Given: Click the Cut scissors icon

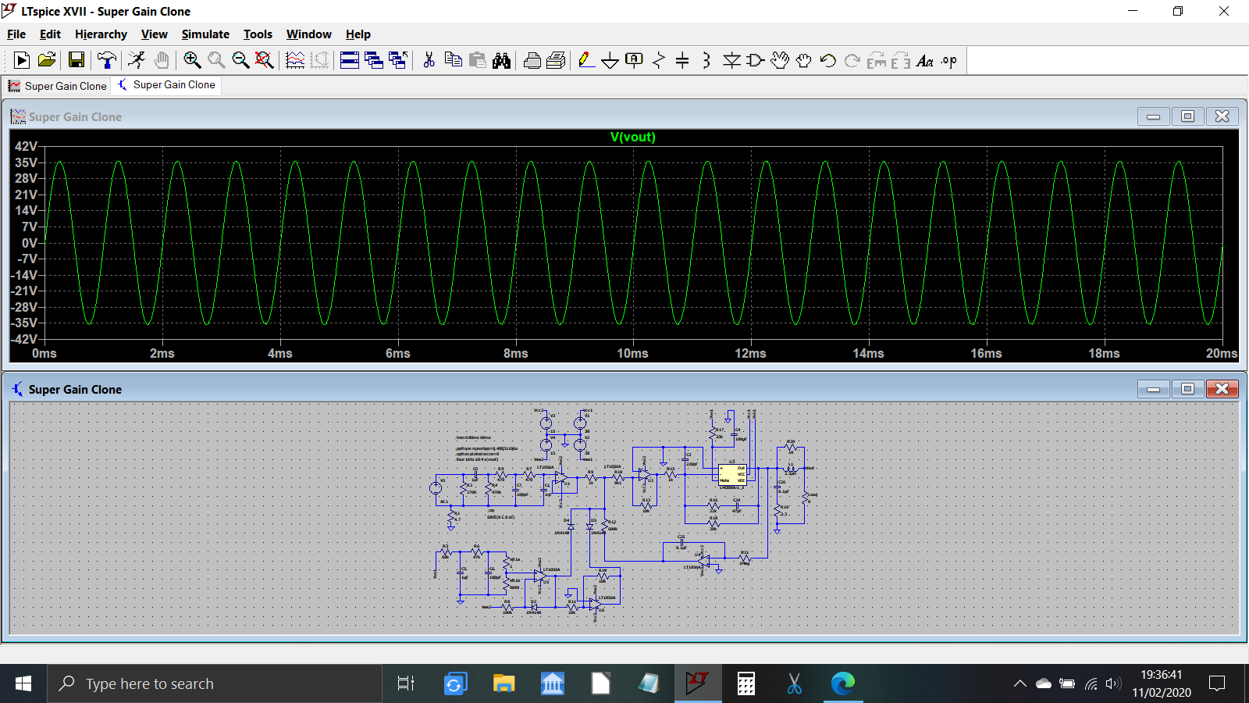Looking at the screenshot, I should tap(429, 60).
